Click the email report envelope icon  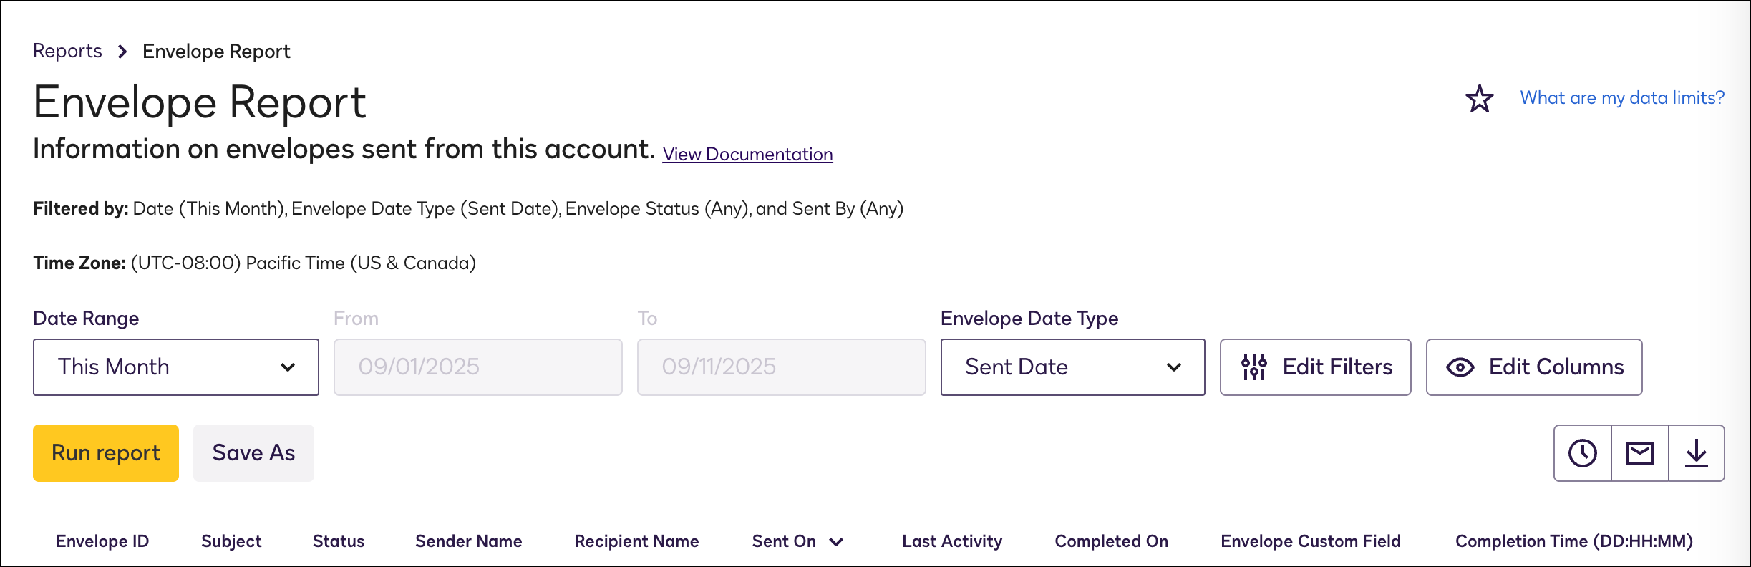point(1639,453)
